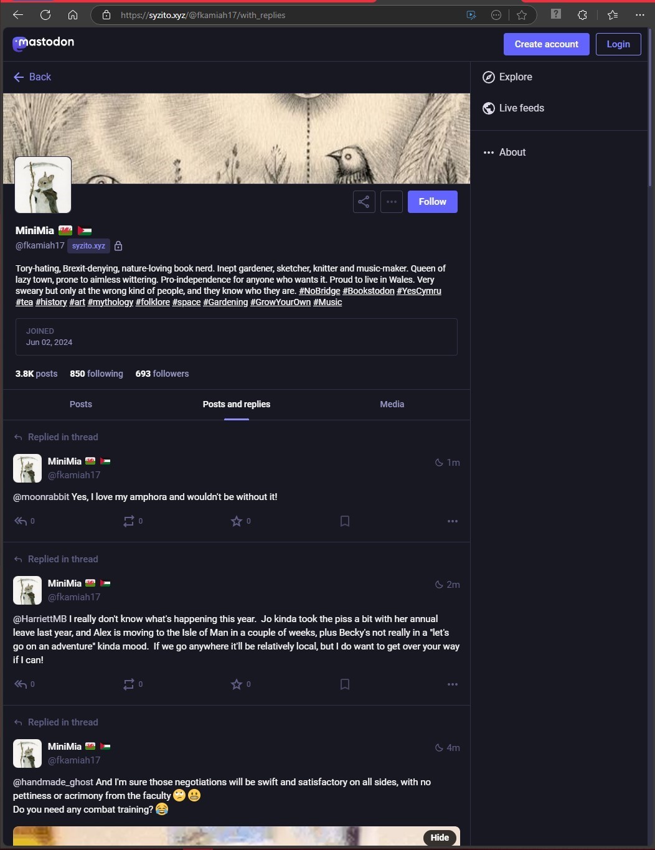The width and height of the screenshot is (655, 850).
Task: Refresh the page in the browser
Action: pyautogui.click(x=45, y=15)
